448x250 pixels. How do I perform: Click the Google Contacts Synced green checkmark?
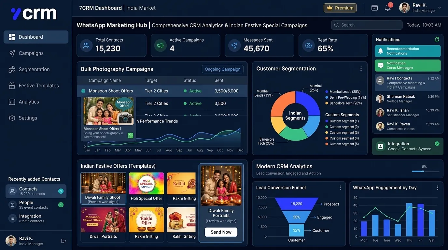437,144
